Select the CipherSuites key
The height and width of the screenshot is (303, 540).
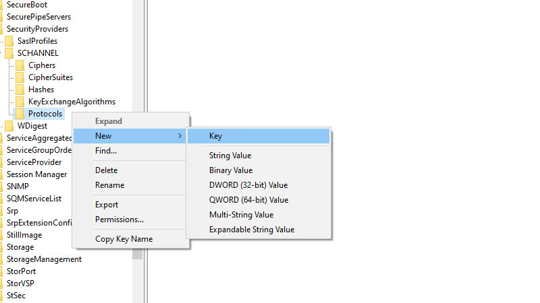tap(51, 77)
